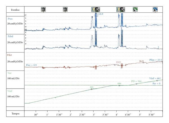
Task: Click the 3'30'' time tick label
Action: pos(106,115)
